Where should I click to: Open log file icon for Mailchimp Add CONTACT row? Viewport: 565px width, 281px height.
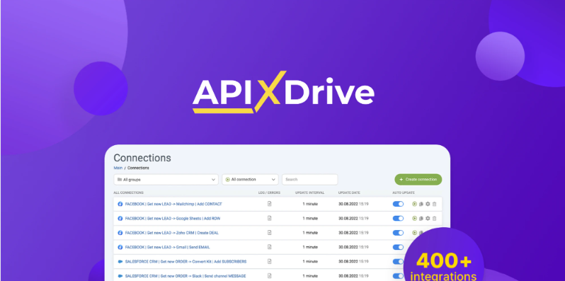click(x=269, y=204)
